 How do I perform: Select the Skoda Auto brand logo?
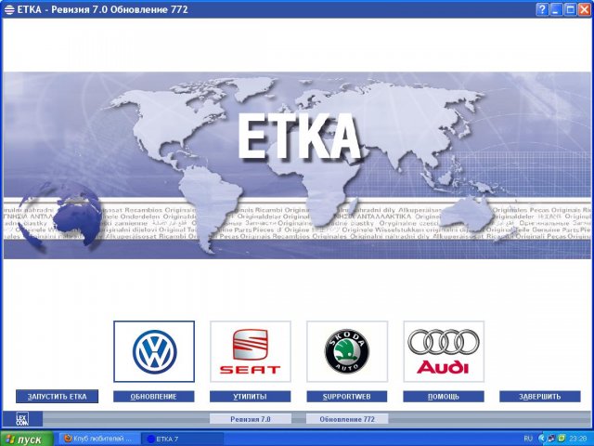(x=347, y=351)
